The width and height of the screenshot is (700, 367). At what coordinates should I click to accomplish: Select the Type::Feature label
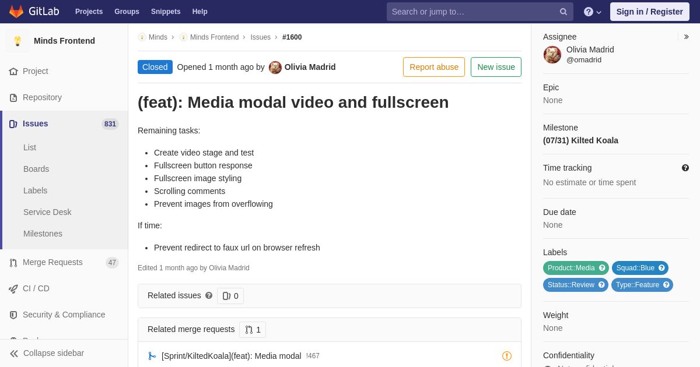coord(637,285)
